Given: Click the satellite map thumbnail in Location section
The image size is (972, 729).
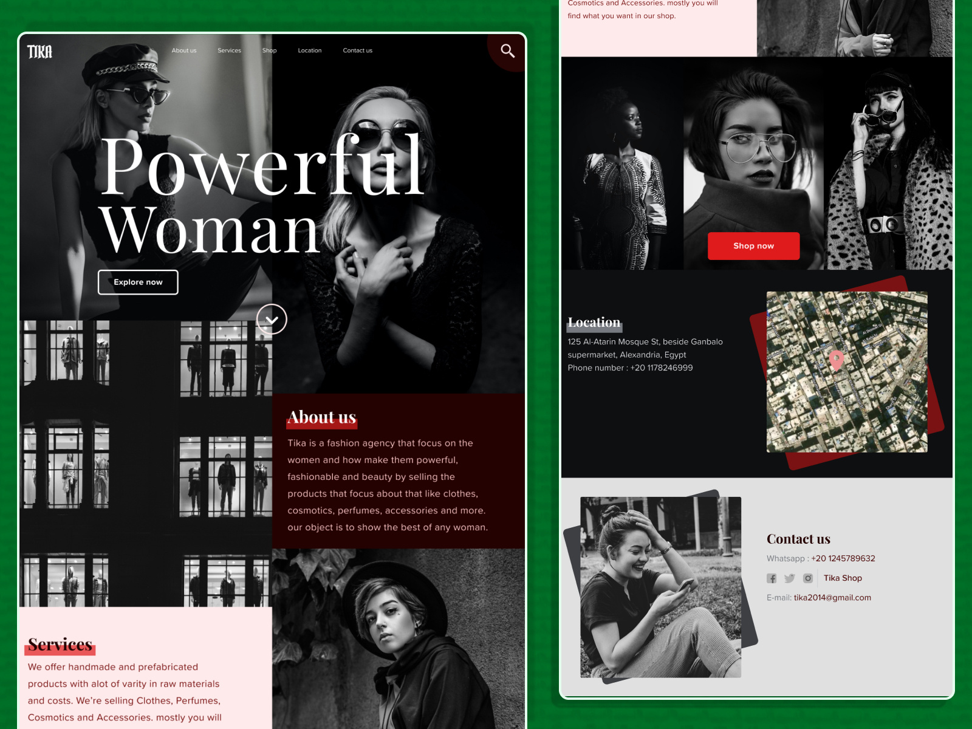Looking at the screenshot, I should point(846,371).
